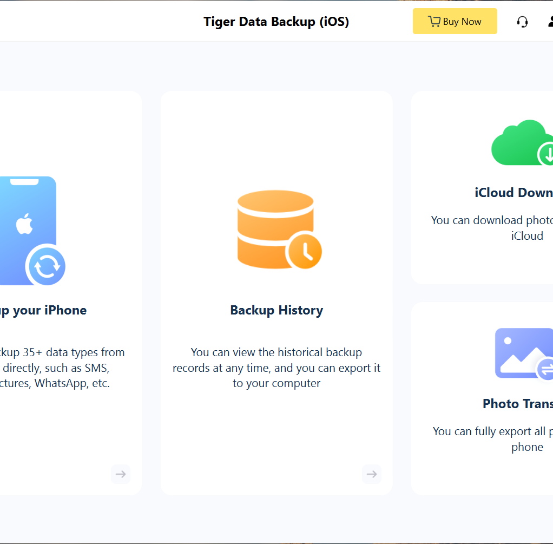Select the Photo Transfer heading
553x544 pixels.
click(x=517, y=404)
